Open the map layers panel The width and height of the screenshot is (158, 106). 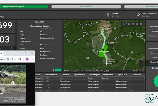click(x=137, y=24)
